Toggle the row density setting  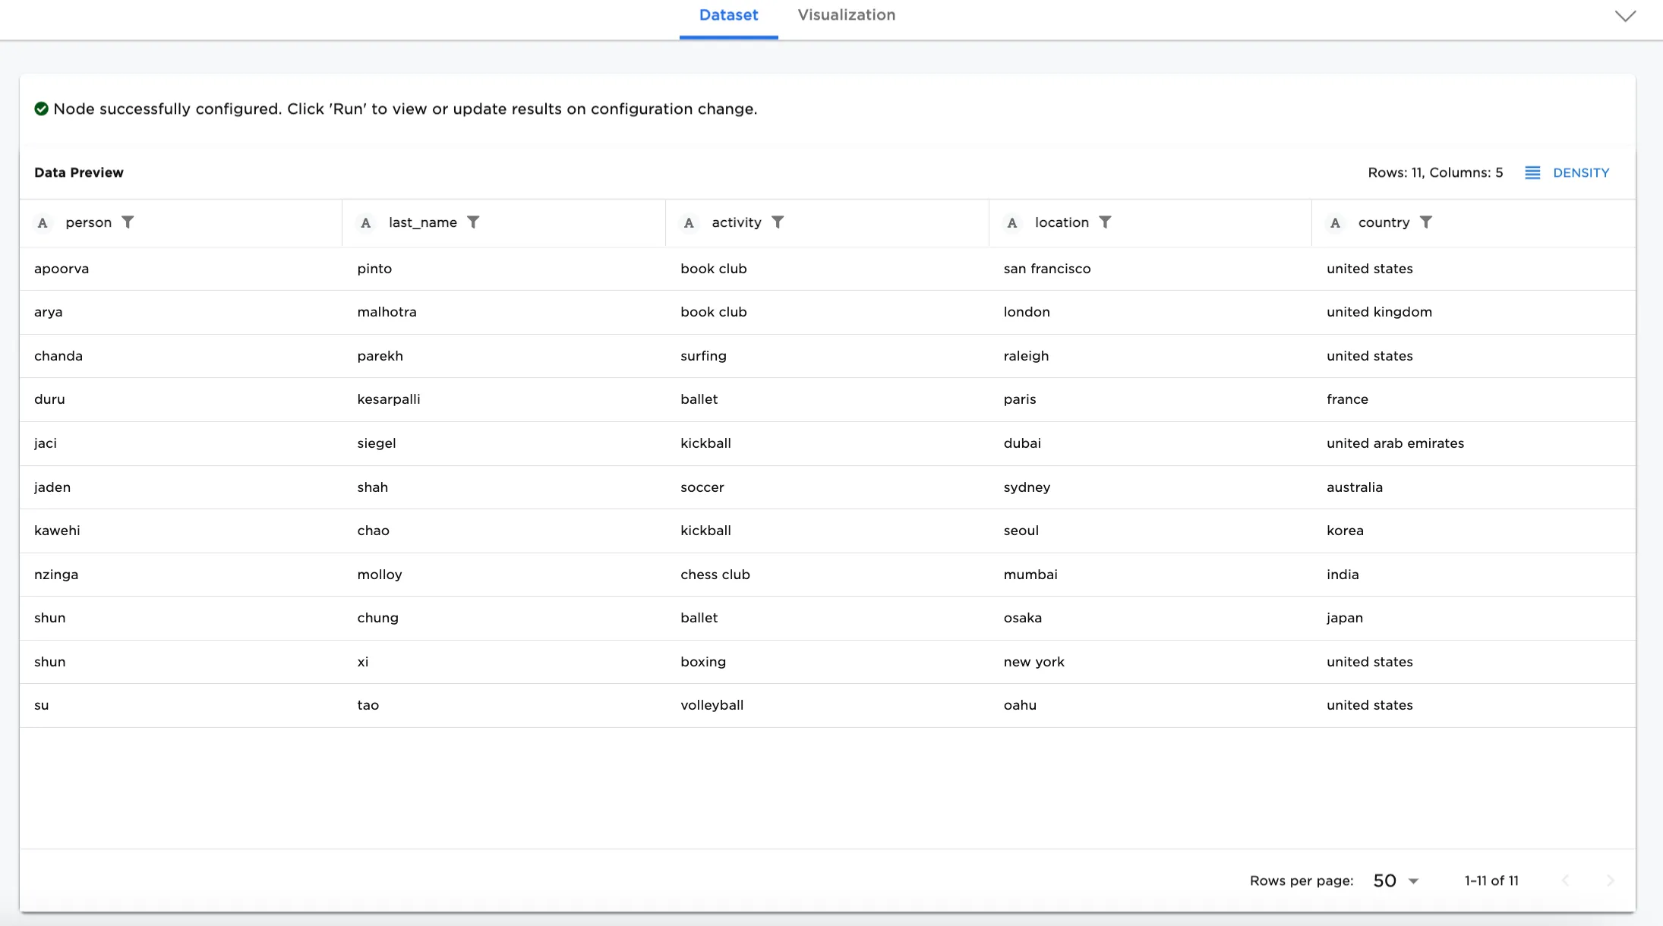tap(1569, 172)
